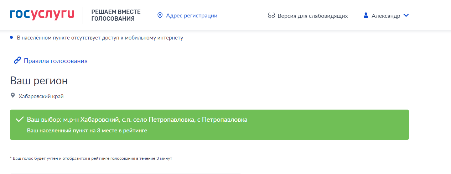Click the text about missing mobile internet access

pos(100,38)
